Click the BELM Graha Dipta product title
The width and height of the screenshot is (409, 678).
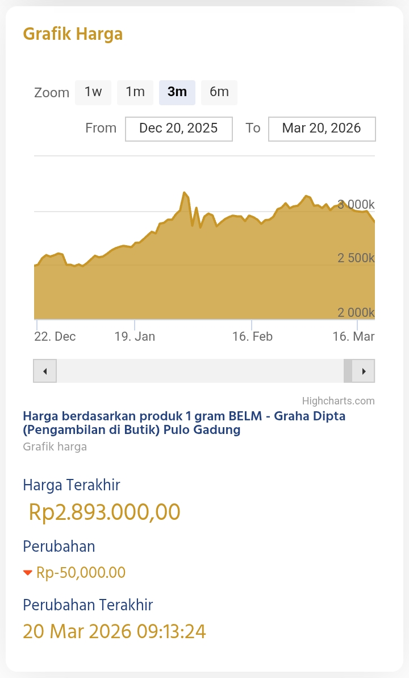184,423
